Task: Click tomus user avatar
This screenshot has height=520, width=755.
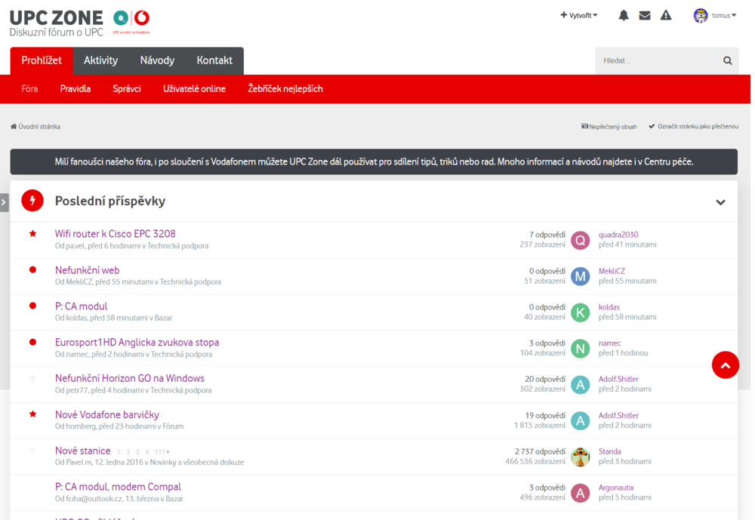Action: coord(701,15)
